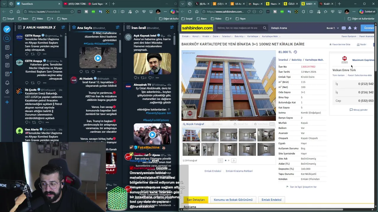The height and width of the screenshot is (212, 378).
Task: Repost the Açık Kaynak Intel post
Action: coord(142,78)
